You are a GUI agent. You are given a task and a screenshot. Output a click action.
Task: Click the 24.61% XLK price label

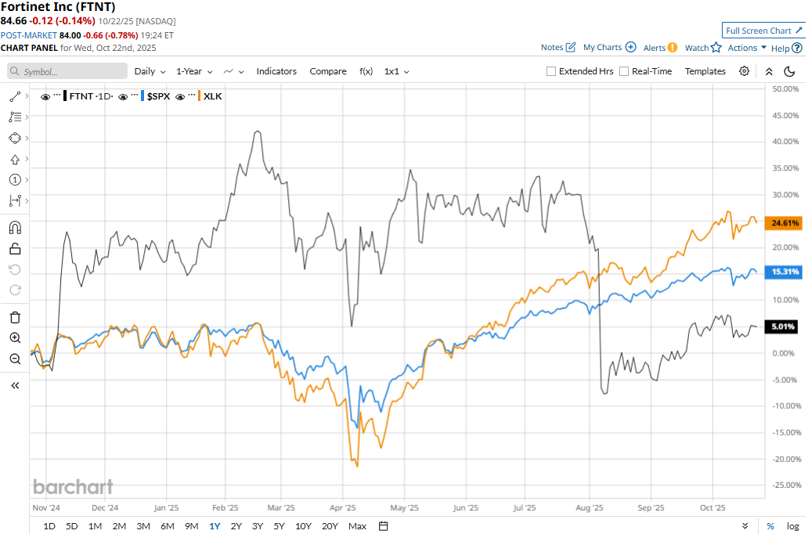(x=785, y=222)
